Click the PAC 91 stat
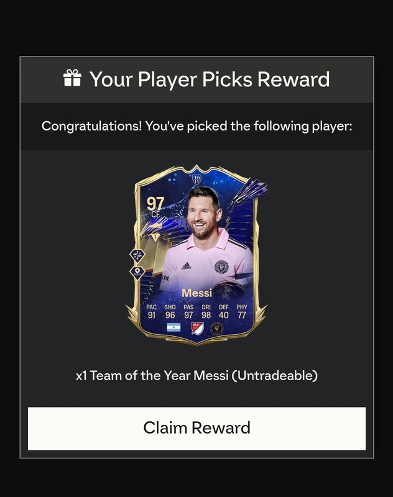This screenshot has height=497, width=393. 152,312
